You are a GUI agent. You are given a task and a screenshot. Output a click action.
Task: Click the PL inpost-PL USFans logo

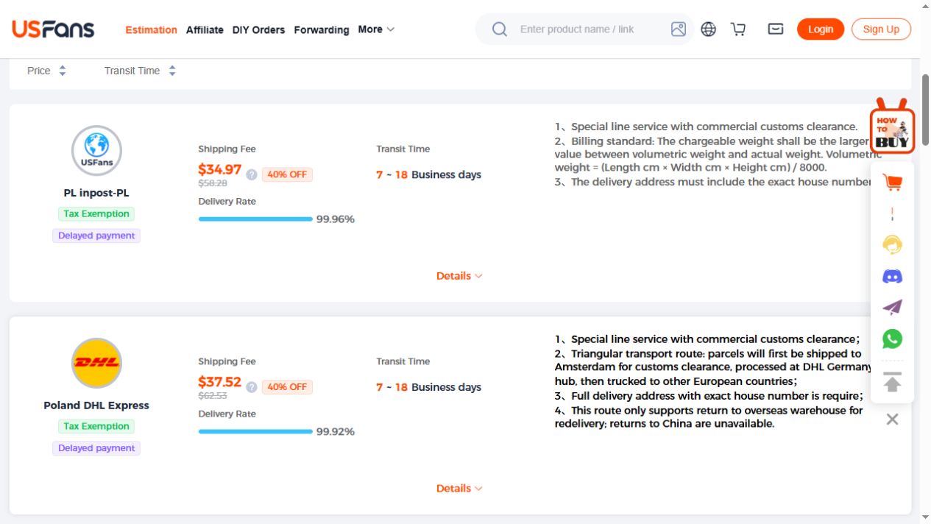point(96,151)
